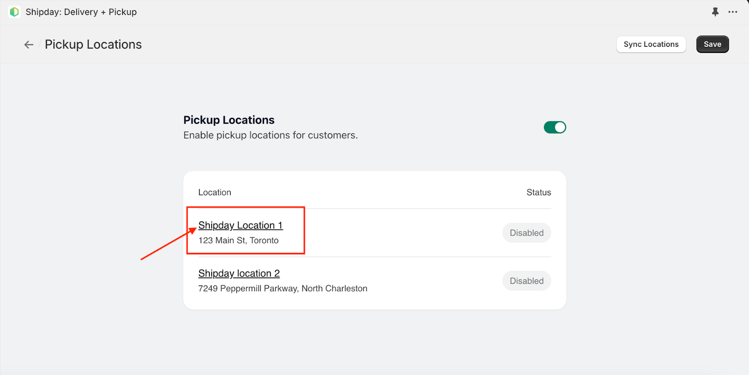
Task: Open the three-dot more options menu
Action: pyautogui.click(x=733, y=12)
